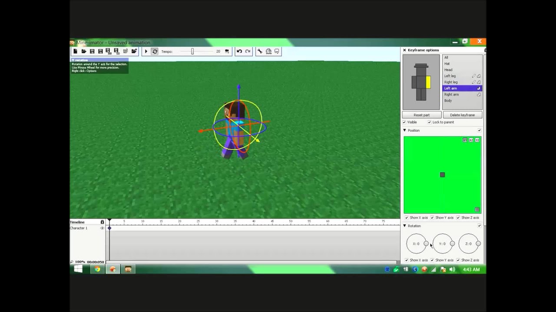Click the X rotation dial
This screenshot has height=312, width=556.
(x=416, y=244)
